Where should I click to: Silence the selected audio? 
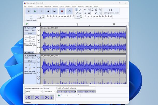89,13
